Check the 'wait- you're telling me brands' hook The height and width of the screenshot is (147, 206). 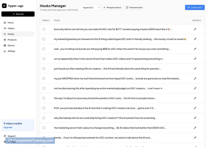[44, 49]
